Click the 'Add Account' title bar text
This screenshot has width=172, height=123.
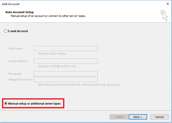tap(11, 4)
